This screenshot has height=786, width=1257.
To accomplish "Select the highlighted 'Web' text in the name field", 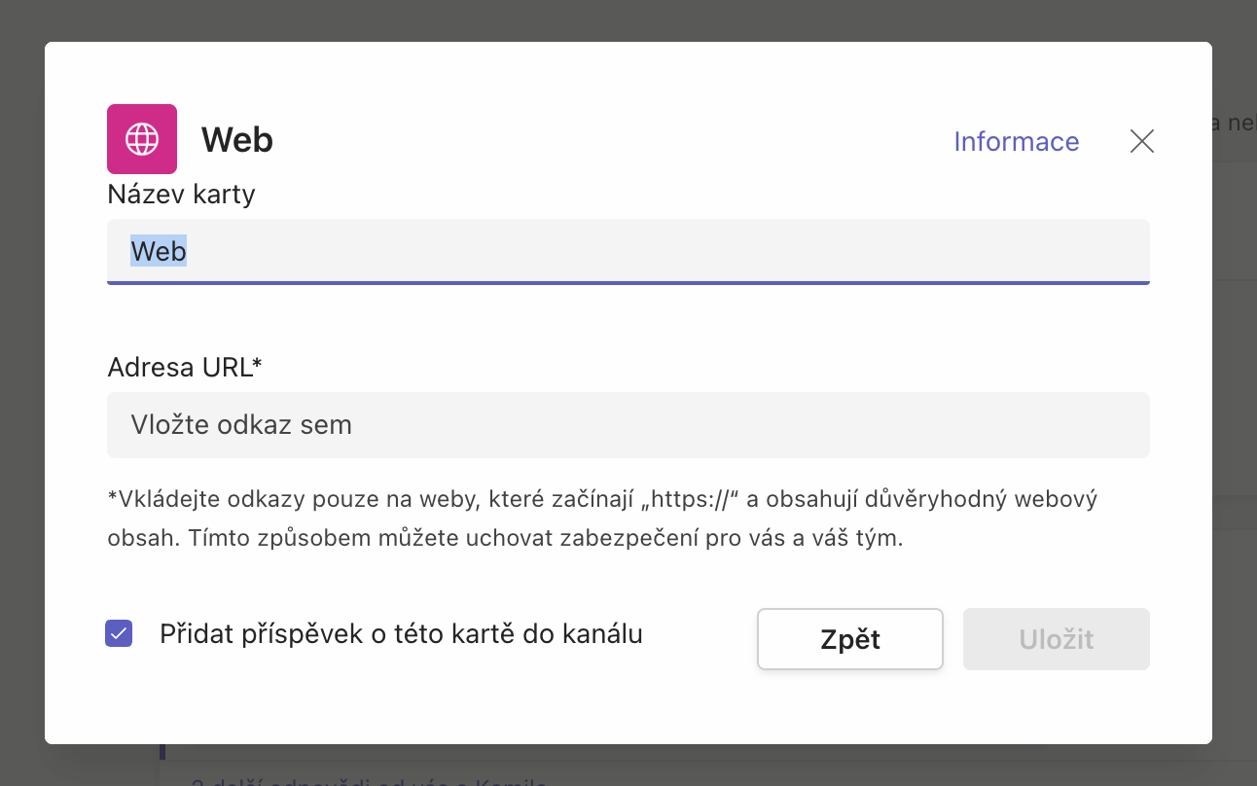I will [159, 251].
